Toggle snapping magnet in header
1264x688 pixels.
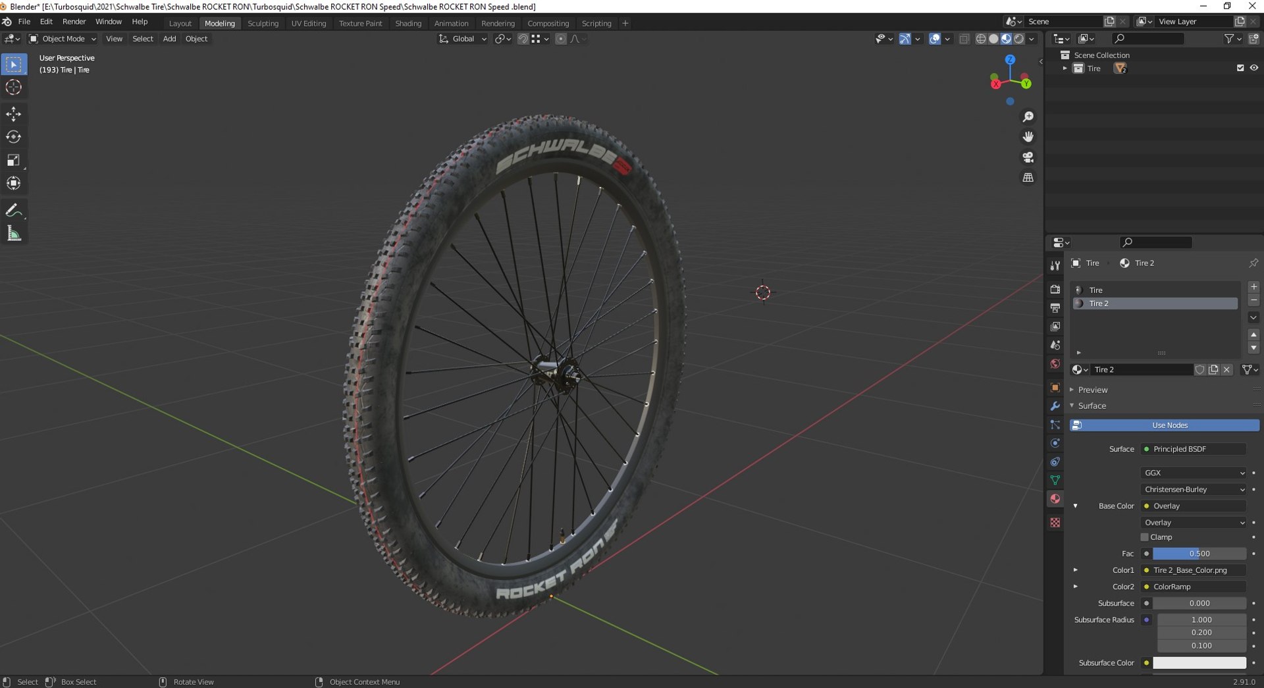[x=523, y=39]
